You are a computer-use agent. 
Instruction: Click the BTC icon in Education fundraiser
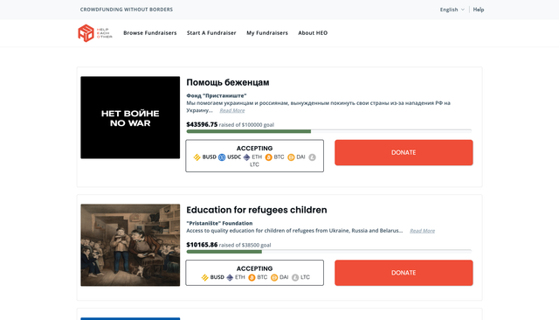[252, 277]
